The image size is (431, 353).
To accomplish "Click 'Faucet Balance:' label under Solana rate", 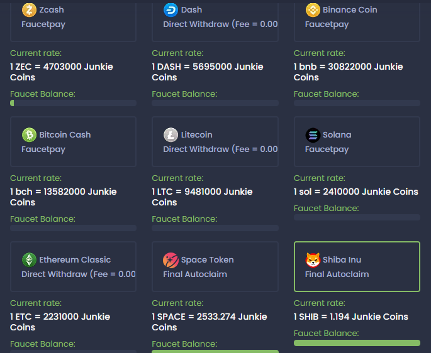I will click(x=327, y=209).
